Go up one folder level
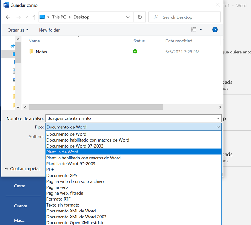Image resolution: width=251 pixels, height=225 pixels. point(34,17)
